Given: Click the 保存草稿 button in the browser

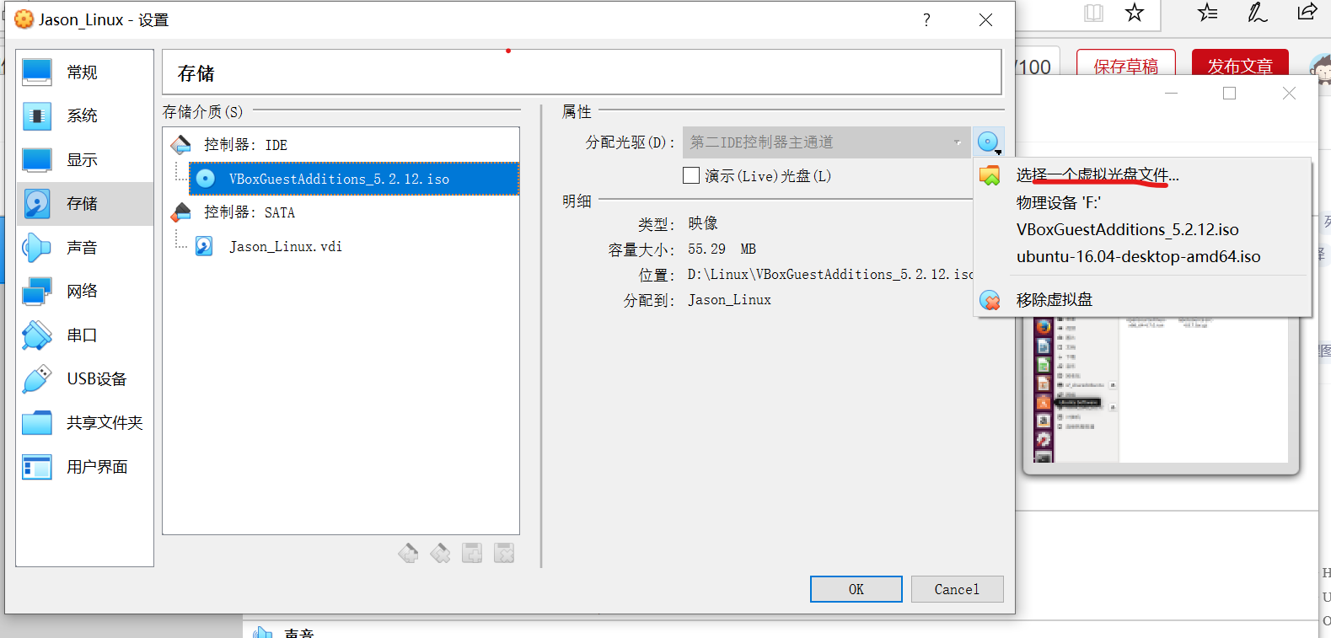Looking at the screenshot, I should pyautogui.click(x=1126, y=64).
